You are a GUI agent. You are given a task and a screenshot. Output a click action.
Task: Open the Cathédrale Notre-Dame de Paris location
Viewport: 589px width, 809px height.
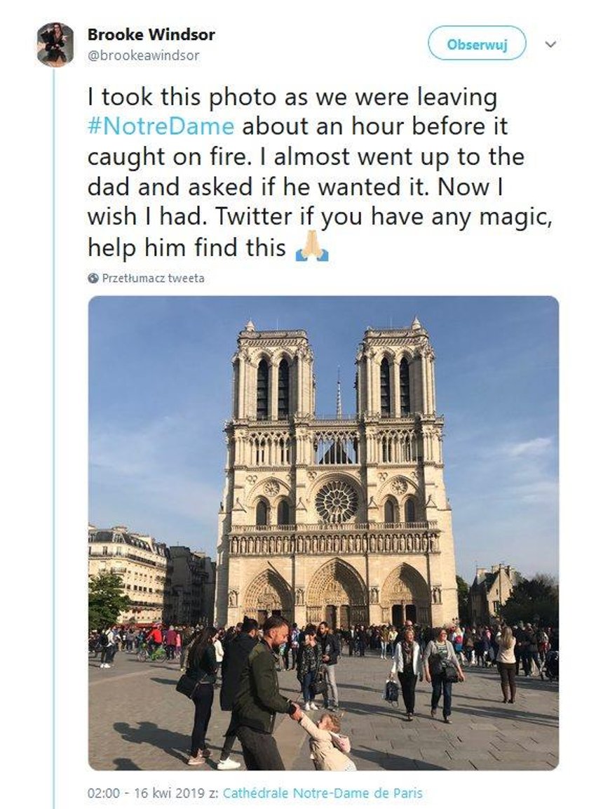point(323,792)
